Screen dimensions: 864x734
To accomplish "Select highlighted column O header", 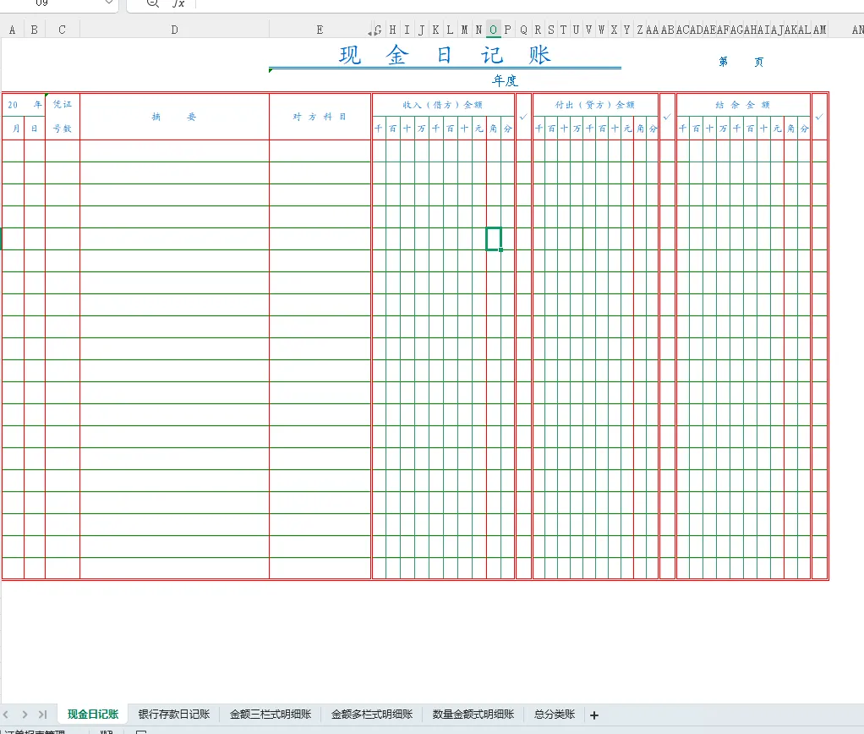I will click(493, 30).
